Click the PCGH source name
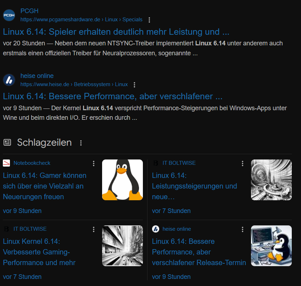This screenshot has height=286, width=301. [29, 11]
